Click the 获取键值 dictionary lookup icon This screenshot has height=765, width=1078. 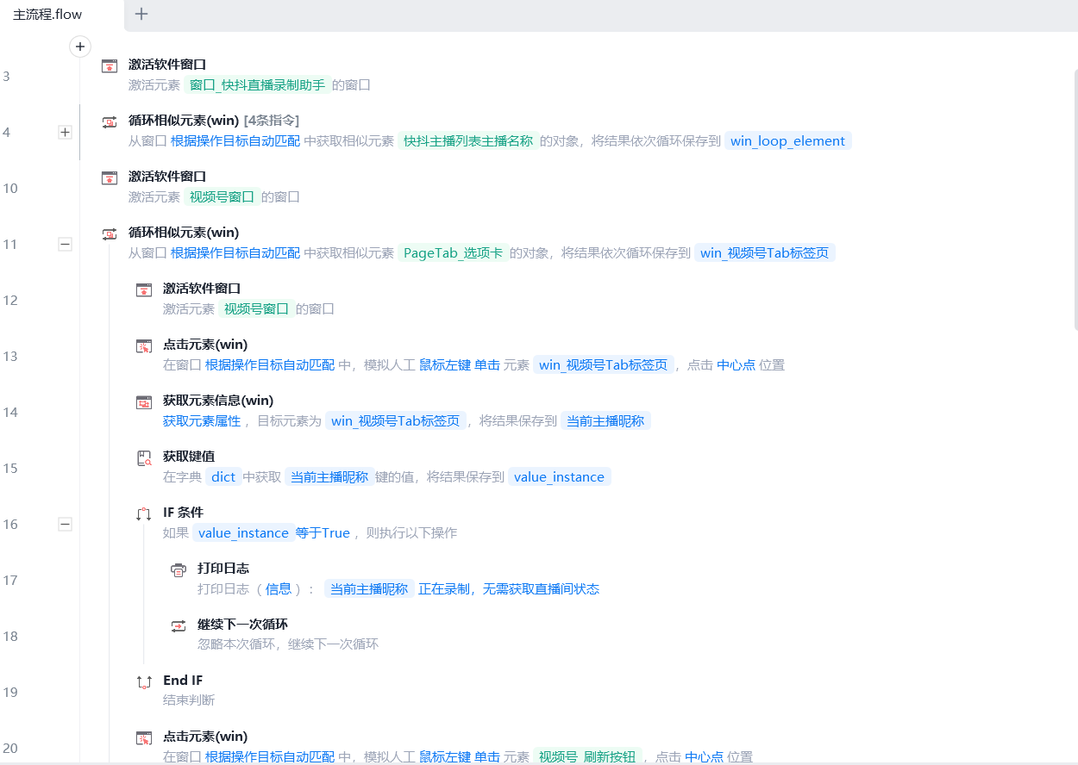(x=143, y=456)
